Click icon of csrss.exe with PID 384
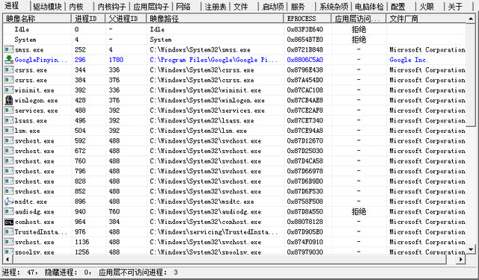The width and height of the screenshot is (479, 280). [9, 80]
